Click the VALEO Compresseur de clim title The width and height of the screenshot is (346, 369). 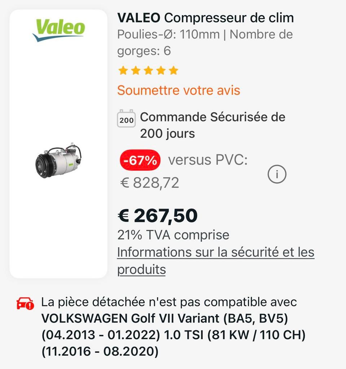[205, 17]
